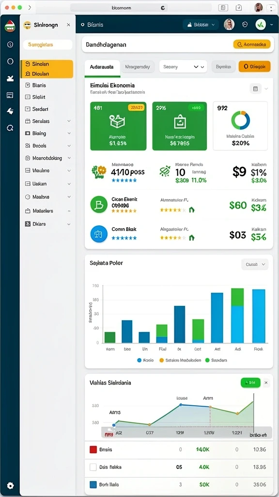
Task: Open the clock icon in top header
Action: click(245, 24)
